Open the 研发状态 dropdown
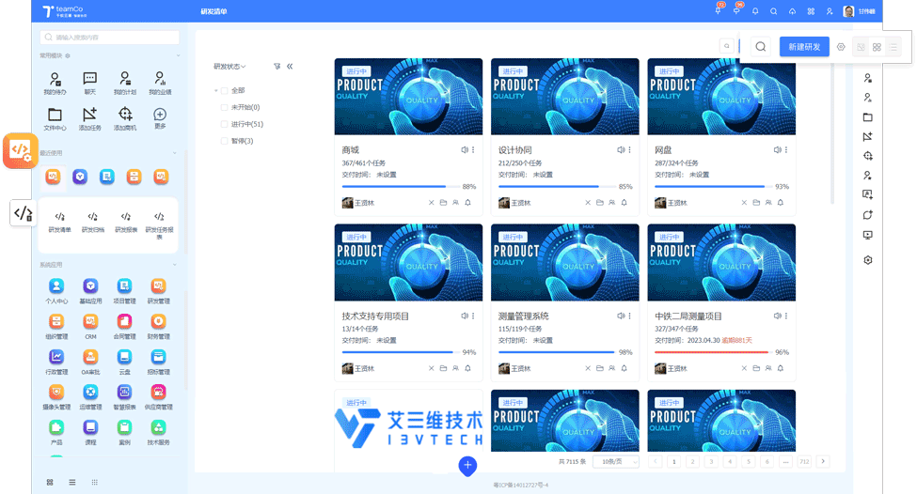This screenshot has height=494, width=917. pyautogui.click(x=229, y=66)
